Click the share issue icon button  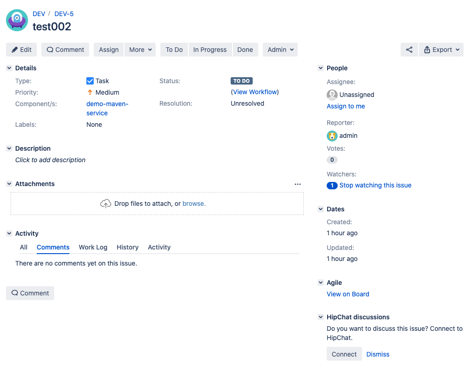click(409, 50)
